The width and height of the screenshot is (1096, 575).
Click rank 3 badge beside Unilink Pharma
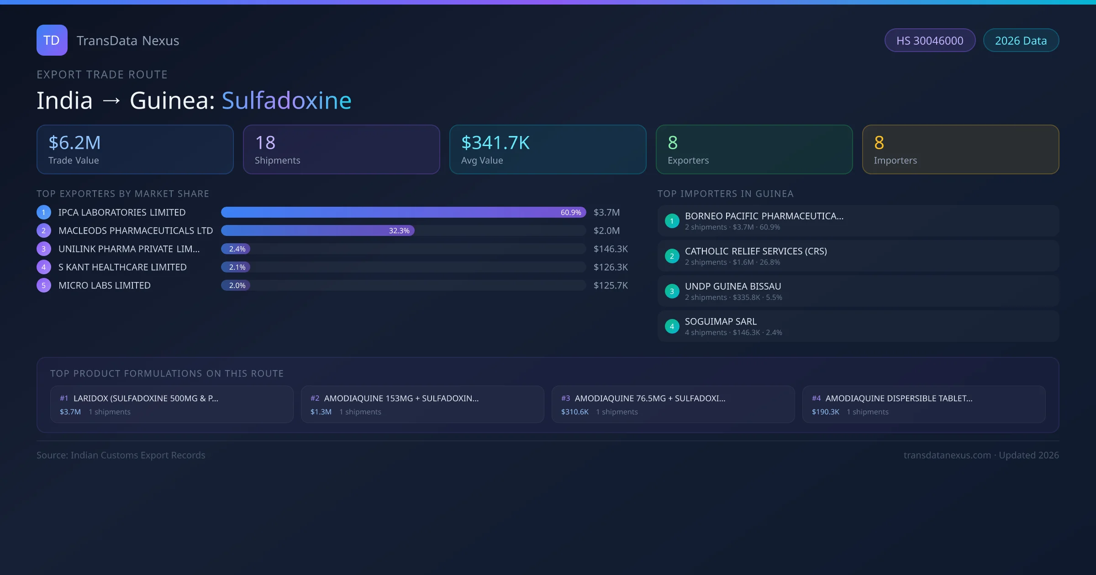tap(44, 249)
